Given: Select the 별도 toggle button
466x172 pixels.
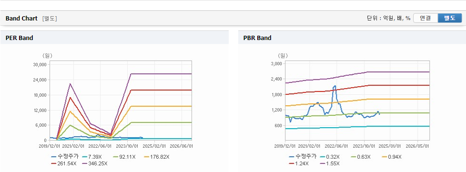Looking at the screenshot, I should click(x=450, y=18).
